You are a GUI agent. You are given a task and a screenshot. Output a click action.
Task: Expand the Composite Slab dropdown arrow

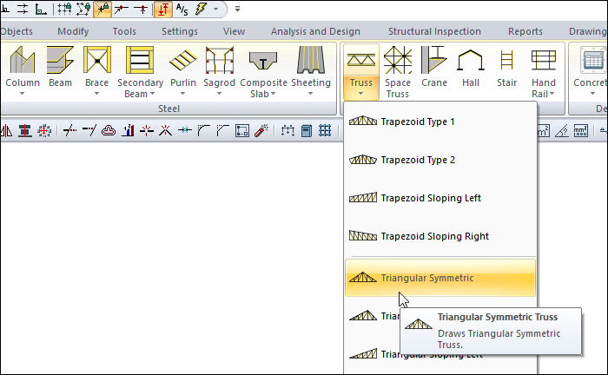pyautogui.click(x=274, y=94)
